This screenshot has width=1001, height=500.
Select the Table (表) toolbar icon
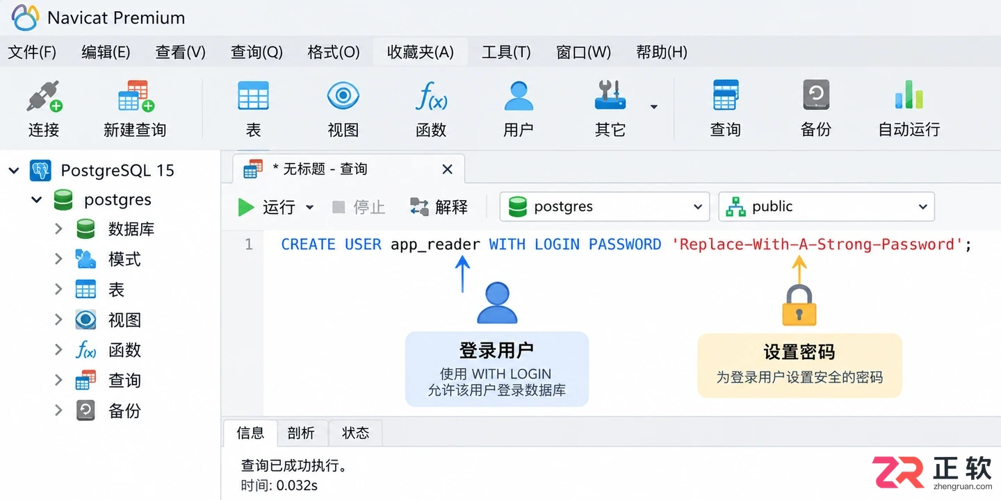click(x=253, y=97)
